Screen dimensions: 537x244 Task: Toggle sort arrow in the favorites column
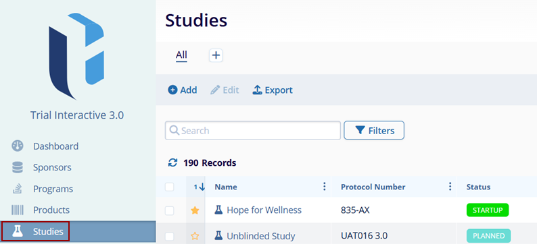coord(200,187)
